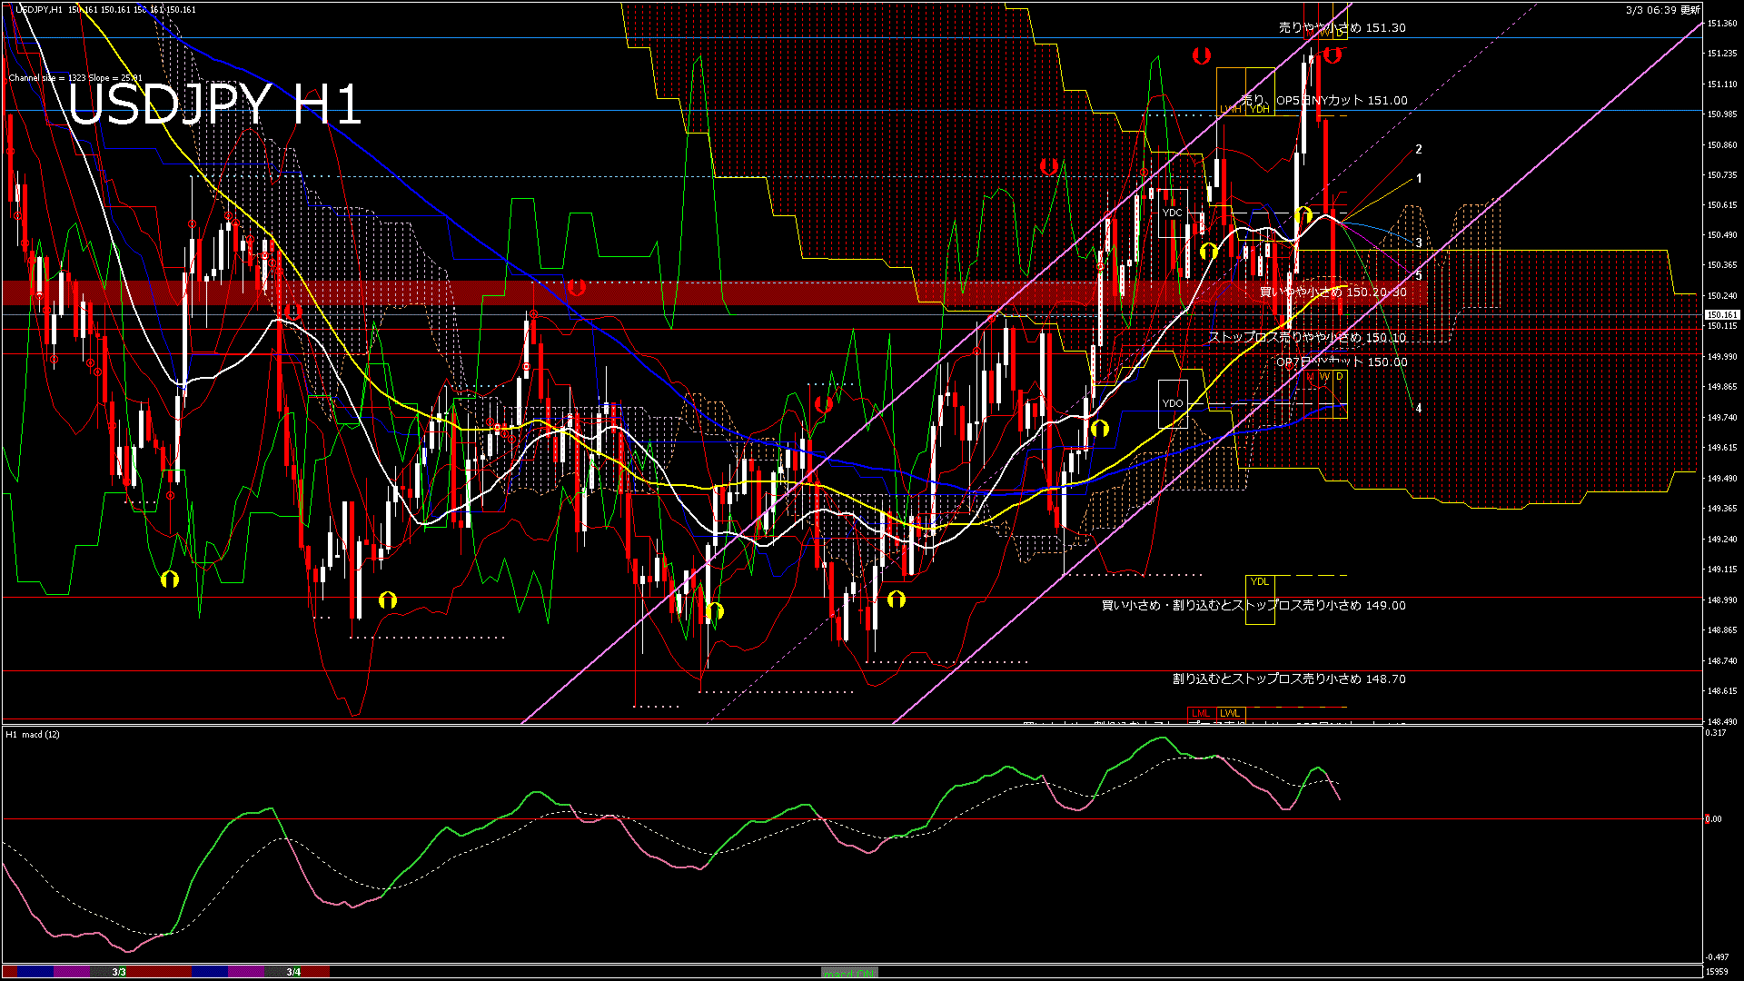
Task: Click the 買いやや小さめ 150.20-30 label
Action: (x=1333, y=292)
